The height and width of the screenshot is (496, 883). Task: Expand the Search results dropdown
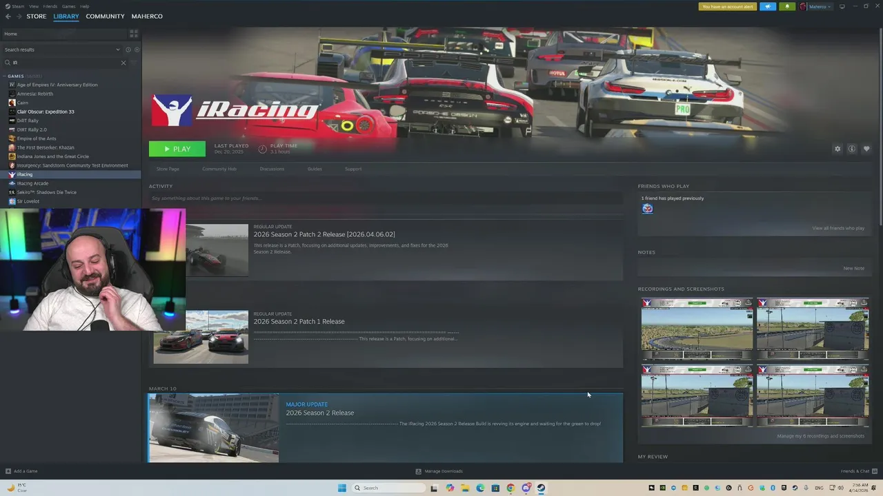pyautogui.click(x=118, y=50)
